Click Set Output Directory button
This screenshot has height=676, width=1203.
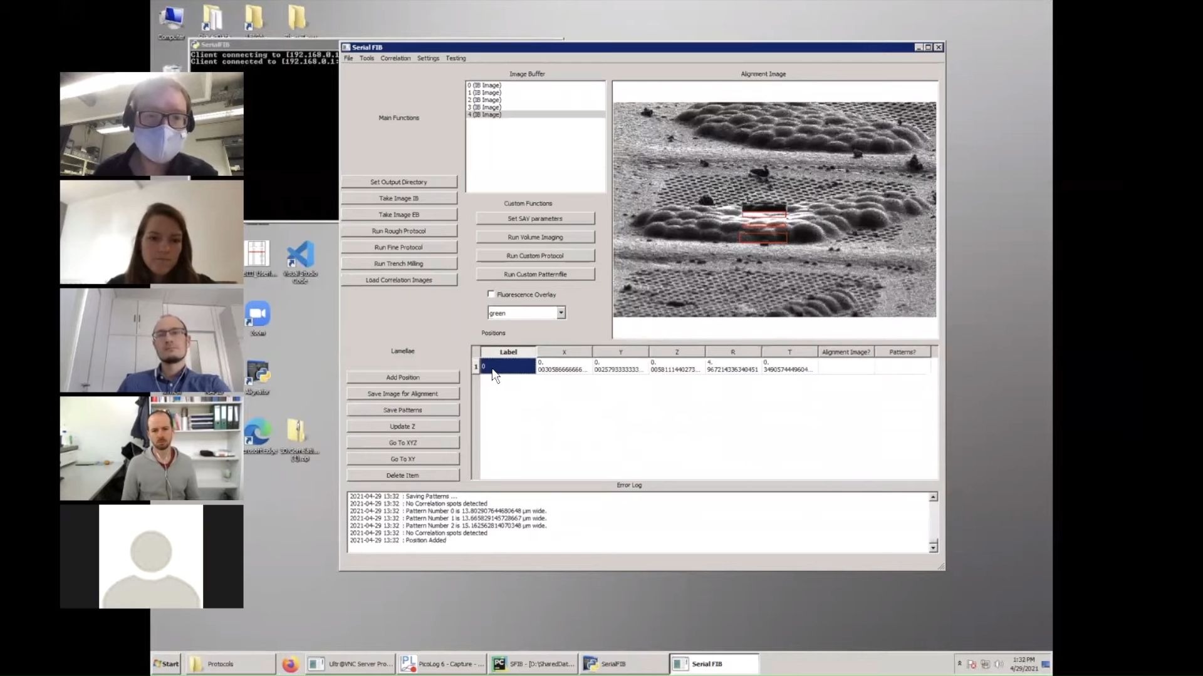coord(399,182)
